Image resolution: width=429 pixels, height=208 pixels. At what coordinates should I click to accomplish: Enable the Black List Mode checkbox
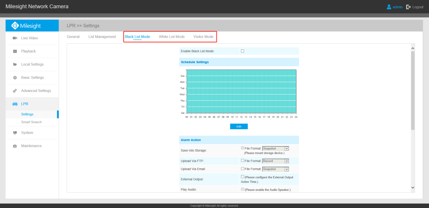243,51
